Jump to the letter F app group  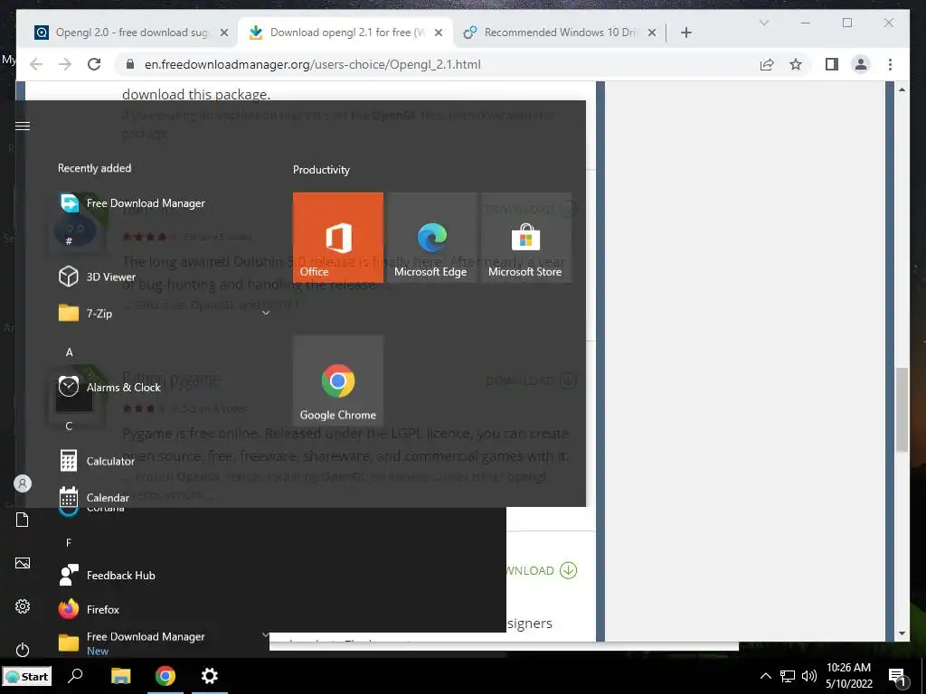click(69, 542)
